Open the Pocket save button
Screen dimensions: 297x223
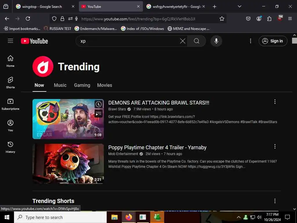[x=248, y=19]
